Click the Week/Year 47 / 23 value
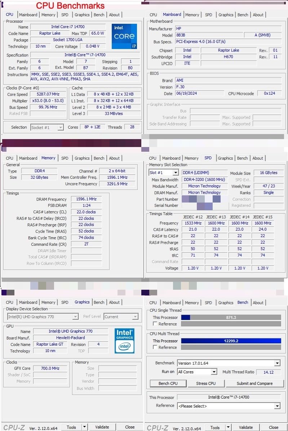This screenshot has height=431, width=288. tap(269, 186)
